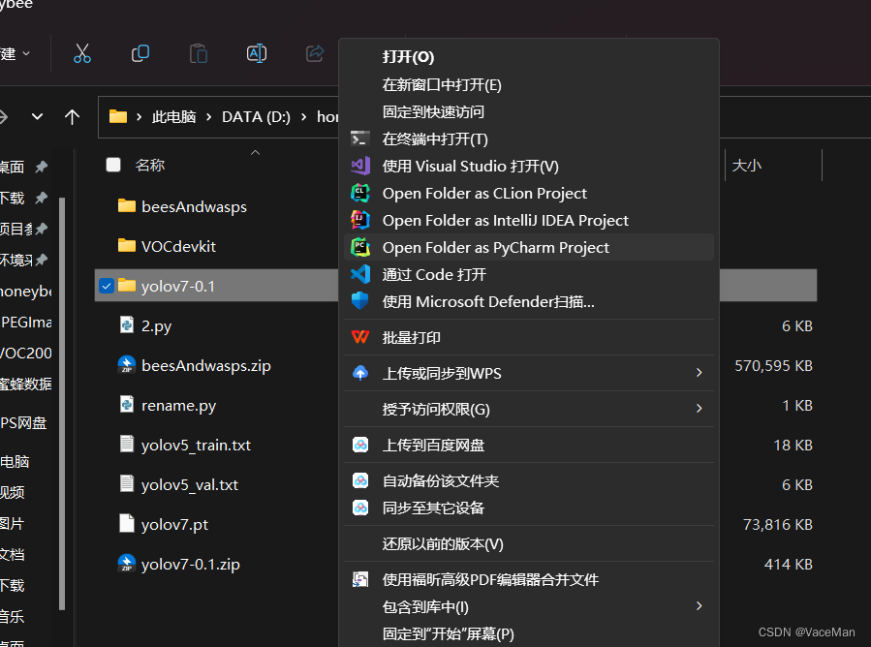This screenshot has height=647, width=871.
Task: Click the Share icon in toolbar
Action: (x=315, y=54)
